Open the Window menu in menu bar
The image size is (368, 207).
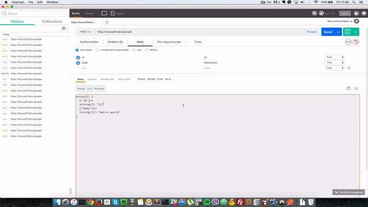click(x=52, y=2)
